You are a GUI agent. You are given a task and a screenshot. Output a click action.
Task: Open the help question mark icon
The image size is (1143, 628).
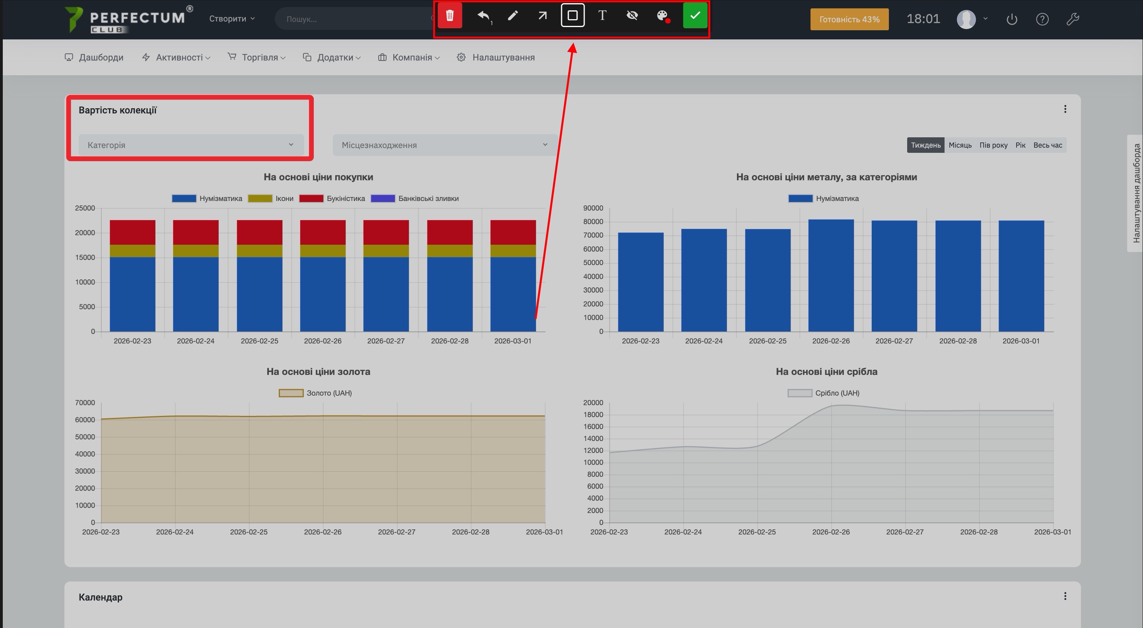tap(1042, 19)
